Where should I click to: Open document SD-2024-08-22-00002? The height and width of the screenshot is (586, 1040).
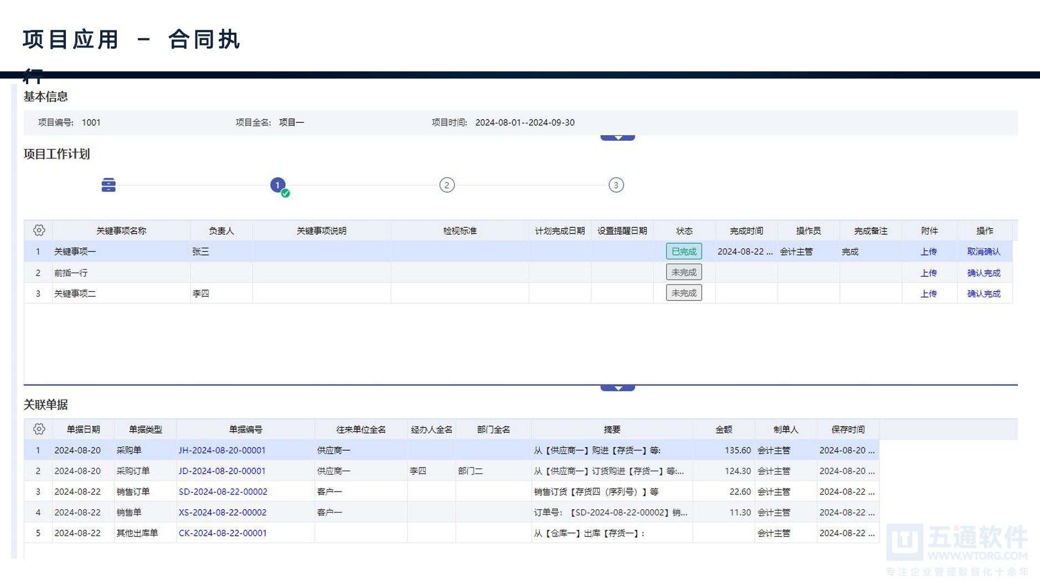pos(223,492)
